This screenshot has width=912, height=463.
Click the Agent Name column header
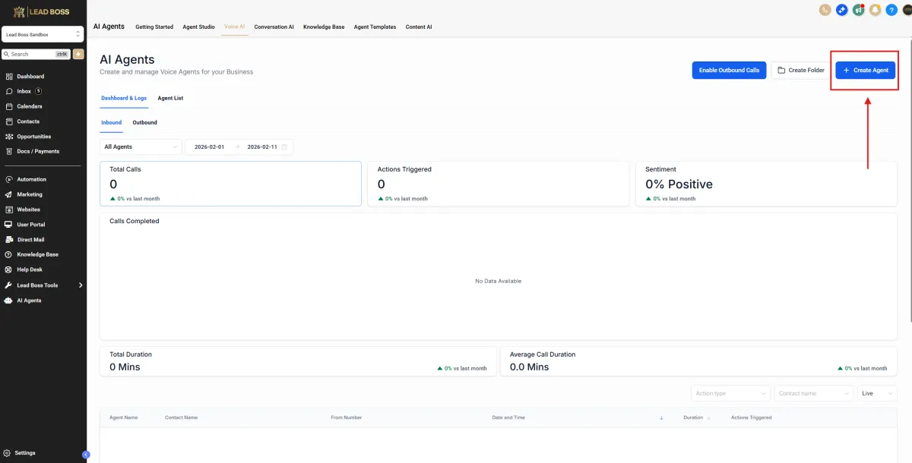pos(124,417)
